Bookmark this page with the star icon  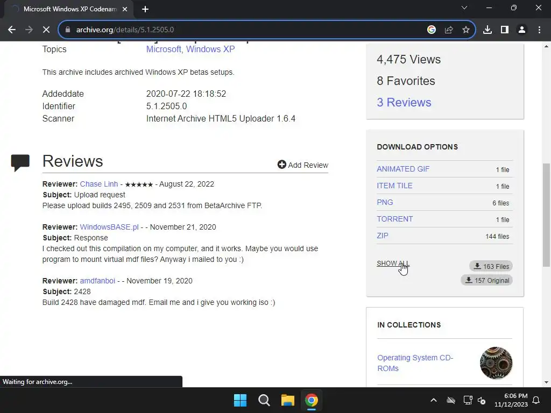(x=466, y=30)
